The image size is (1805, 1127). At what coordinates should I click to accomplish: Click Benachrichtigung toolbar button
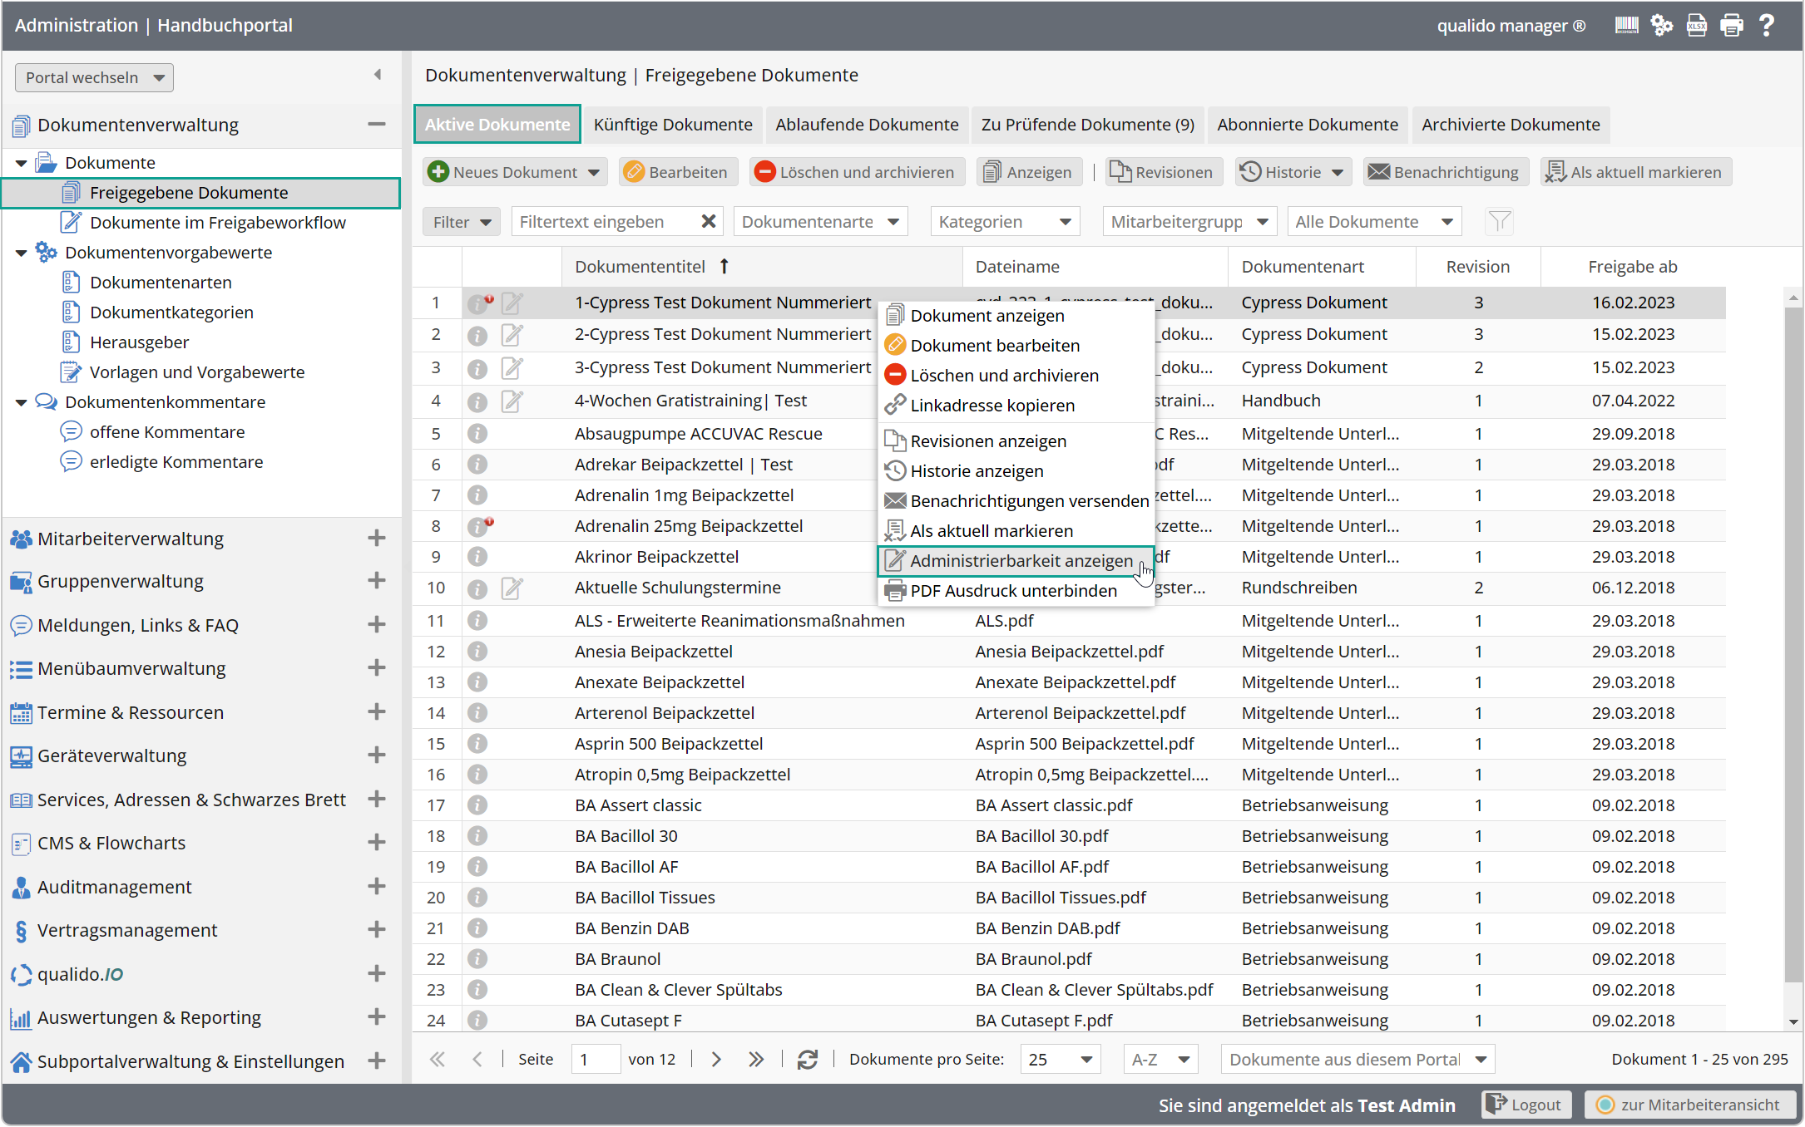(x=1445, y=172)
